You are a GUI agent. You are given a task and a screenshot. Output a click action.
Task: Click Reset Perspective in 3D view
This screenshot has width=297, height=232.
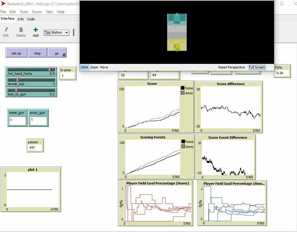pos(231,67)
